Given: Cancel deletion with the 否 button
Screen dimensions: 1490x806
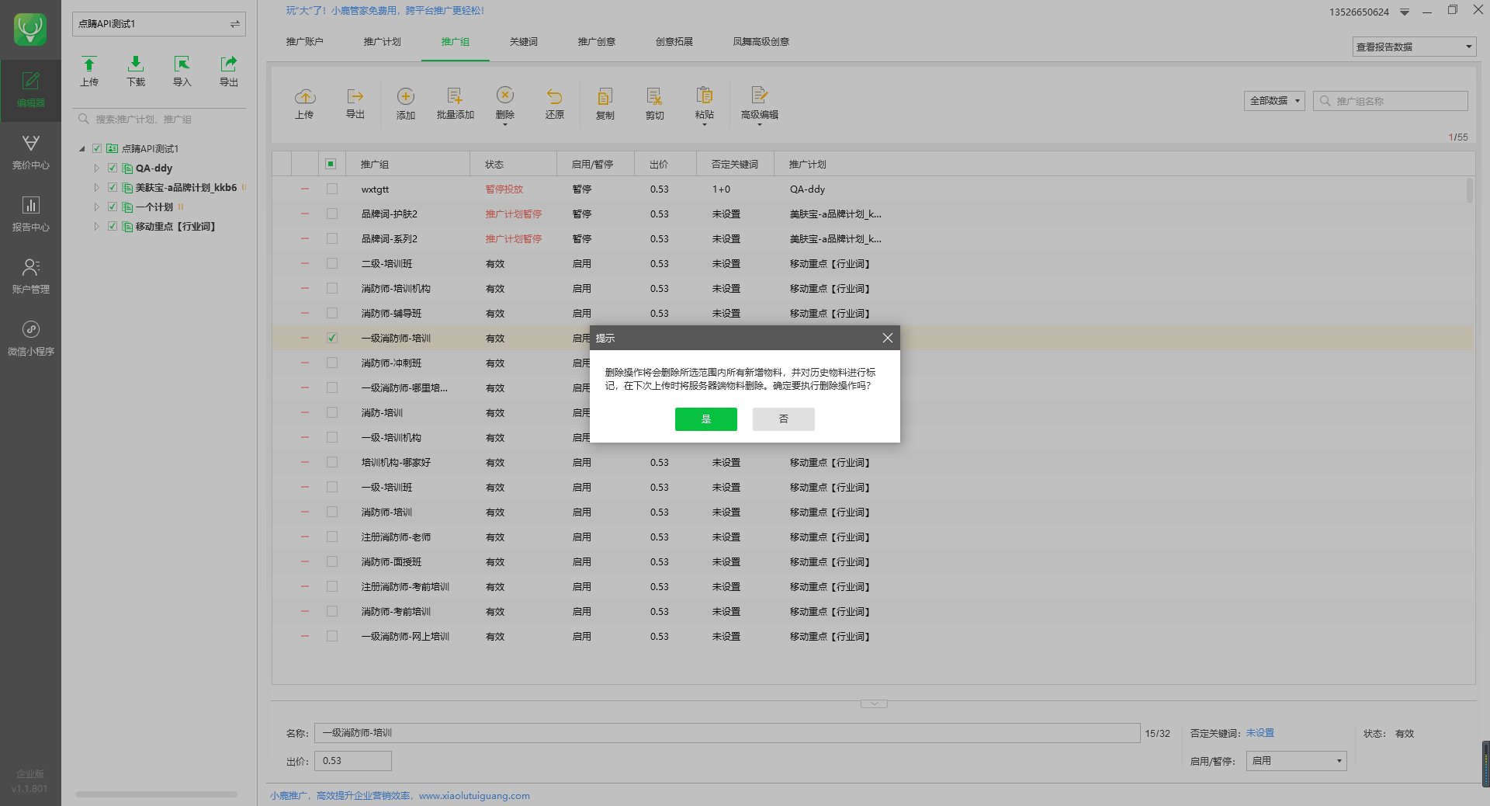Looking at the screenshot, I should pos(784,419).
